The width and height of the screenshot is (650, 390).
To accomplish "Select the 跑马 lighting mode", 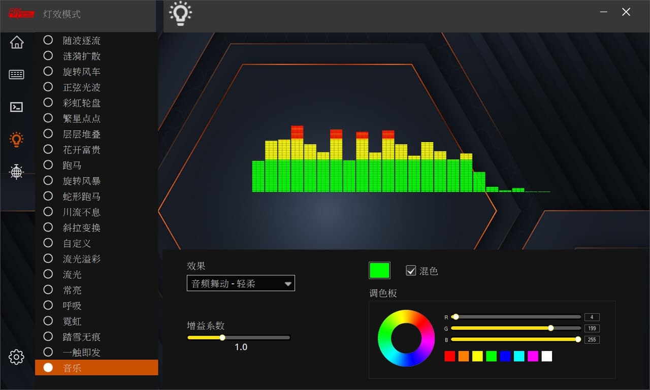I will point(96,165).
